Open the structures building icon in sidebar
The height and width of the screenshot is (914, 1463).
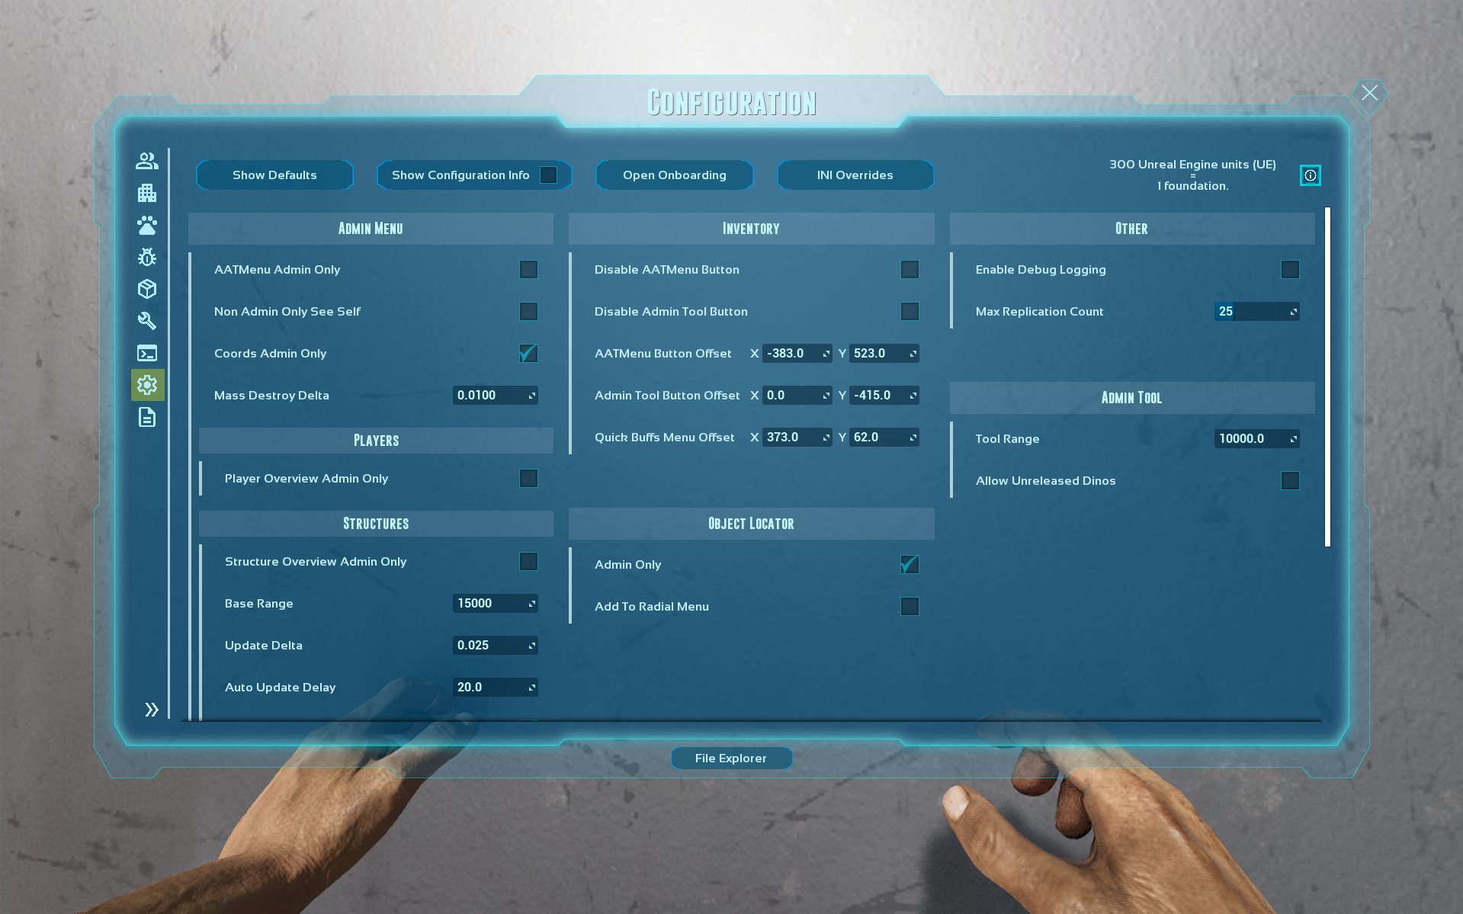click(147, 193)
